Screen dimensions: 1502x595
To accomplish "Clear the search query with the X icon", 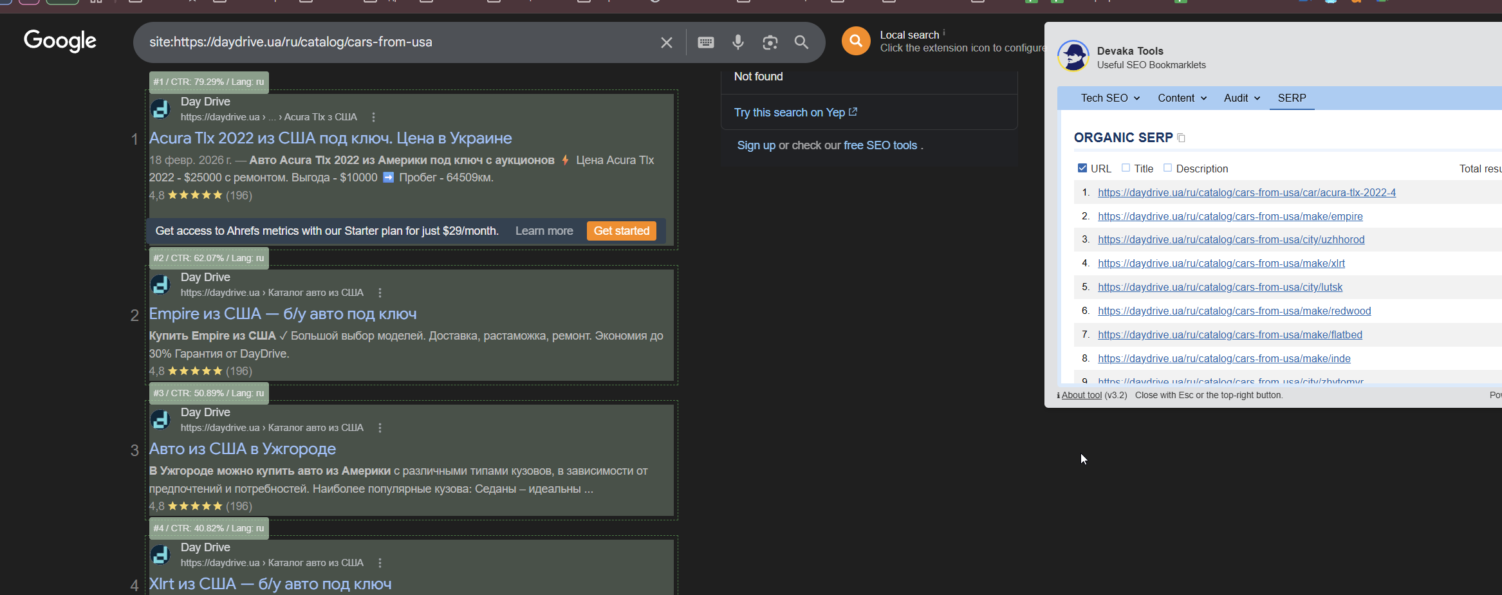I will click(667, 42).
